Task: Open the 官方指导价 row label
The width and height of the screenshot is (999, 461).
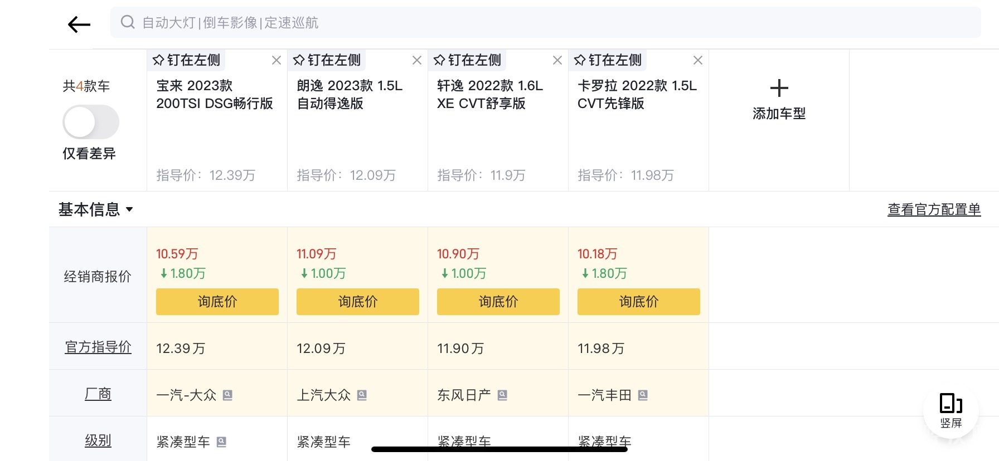Action: pyautogui.click(x=98, y=347)
